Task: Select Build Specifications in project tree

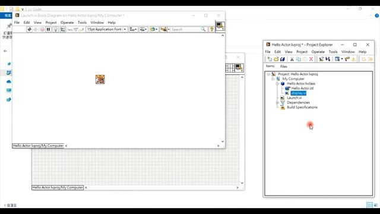Action: point(302,107)
